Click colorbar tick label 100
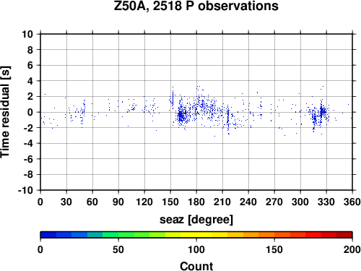The height and width of the screenshot is (271, 361). pyautogui.click(x=196, y=249)
